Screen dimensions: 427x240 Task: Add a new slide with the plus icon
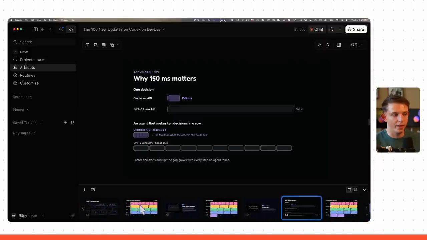click(x=84, y=190)
